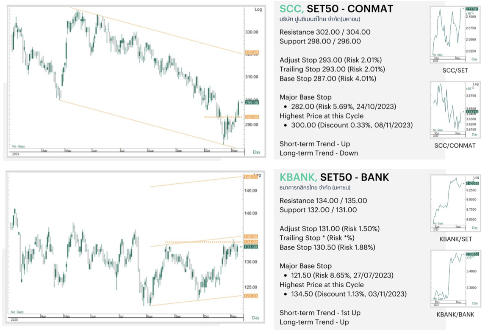Click 'Highest Price at this Cycle' heading for SCC
488x330 pixels.
pos(322,116)
